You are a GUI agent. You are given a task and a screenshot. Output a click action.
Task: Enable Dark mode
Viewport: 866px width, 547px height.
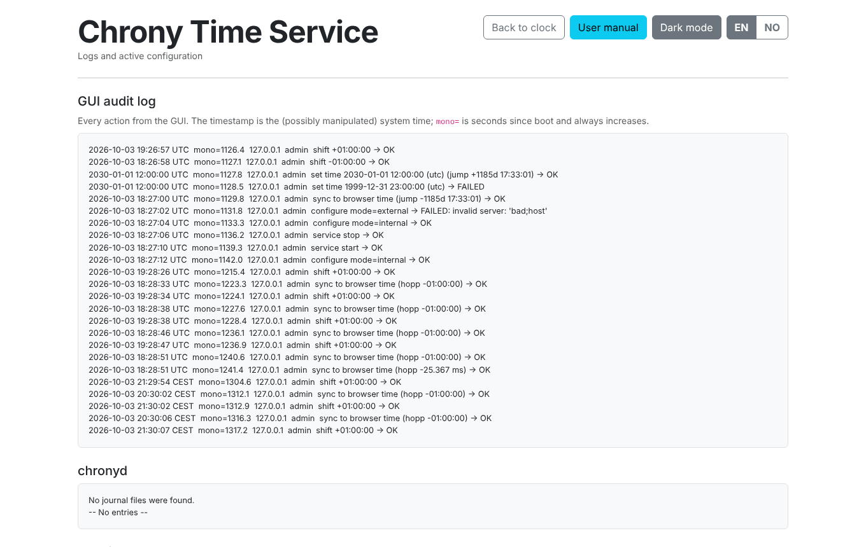686,27
